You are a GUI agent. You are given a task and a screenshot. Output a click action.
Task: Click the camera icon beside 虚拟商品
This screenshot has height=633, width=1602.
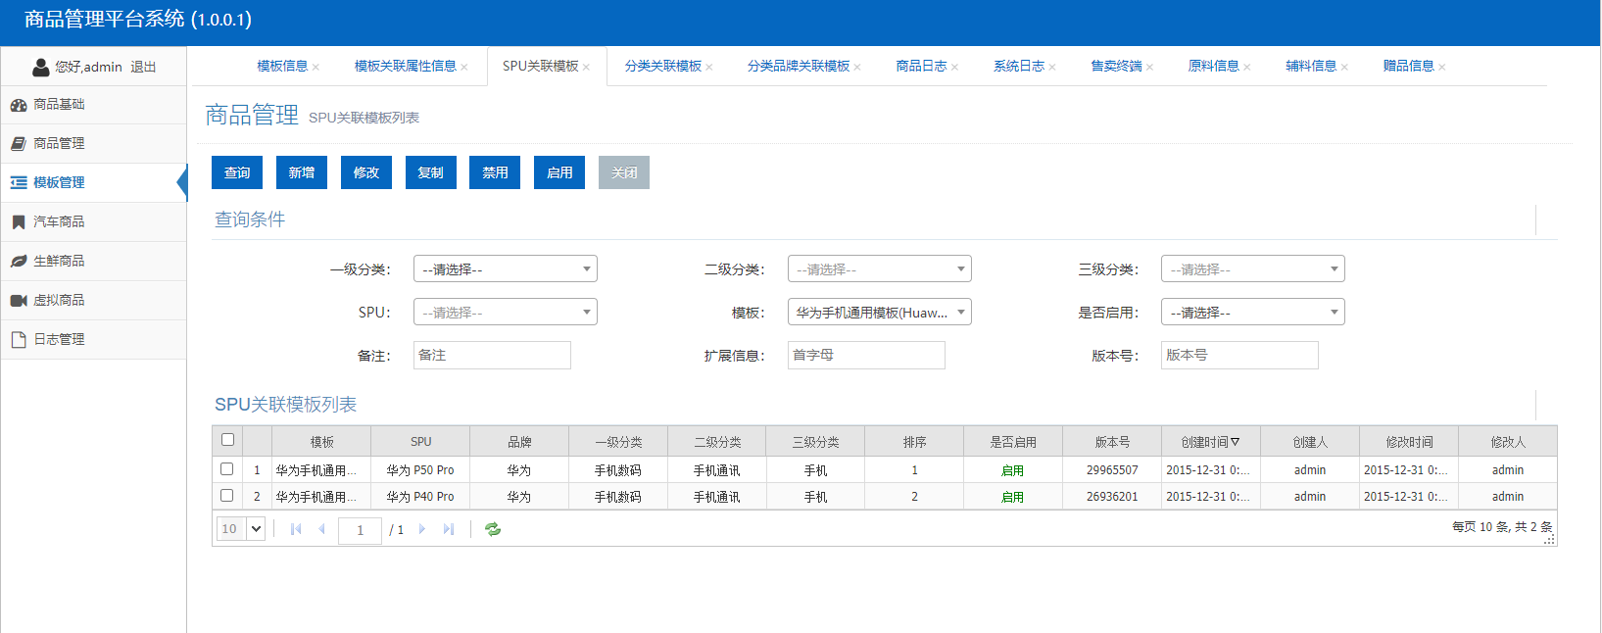(19, 301)
